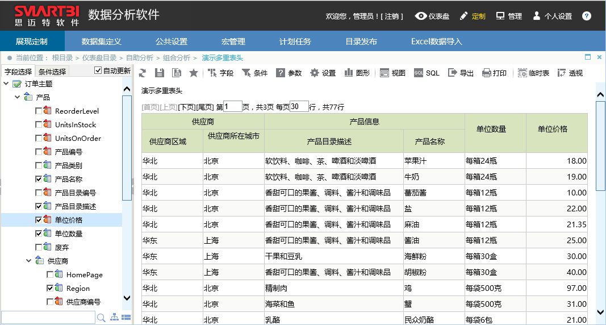Image resolution: width=606 pixels, height=325 pixels.
Task: Click 自助分析 breadcrumb link
Action: click(140, 57)
